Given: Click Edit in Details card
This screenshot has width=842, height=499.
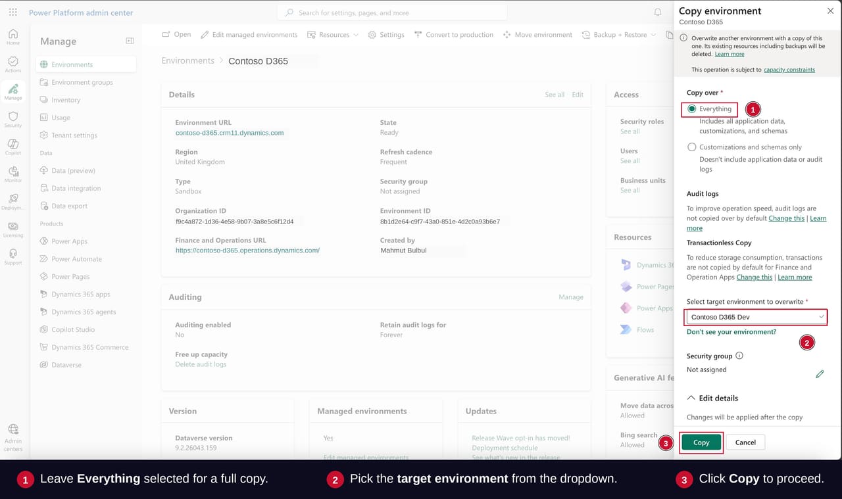Looking at the screenshot, I should [x=578, y=95].
